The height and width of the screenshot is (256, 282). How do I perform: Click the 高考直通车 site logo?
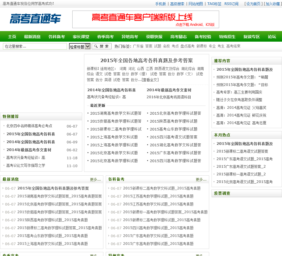pyautogui.click(x=35, y=19)
